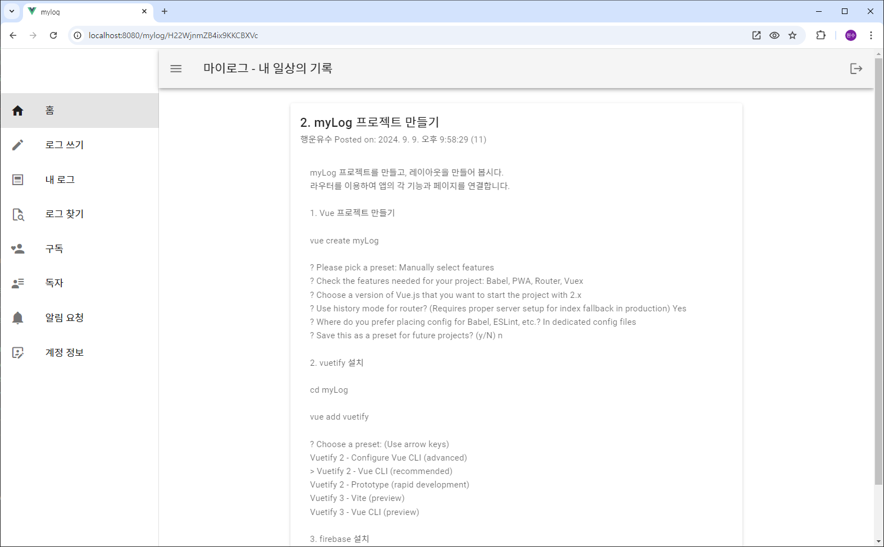Viewport: 884px width, 547px height.
Task: Open the browser extensions puzzle icon
Action: (x=821, y=35)
